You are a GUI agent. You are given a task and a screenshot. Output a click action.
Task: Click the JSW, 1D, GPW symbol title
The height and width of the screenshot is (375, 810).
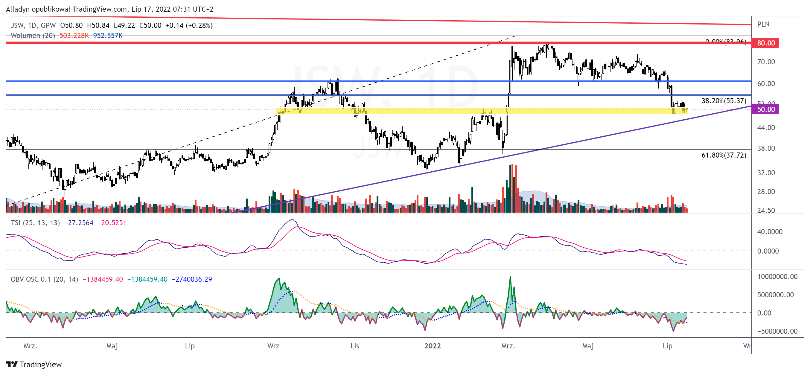pyautogui.click(x=33, y=25)
